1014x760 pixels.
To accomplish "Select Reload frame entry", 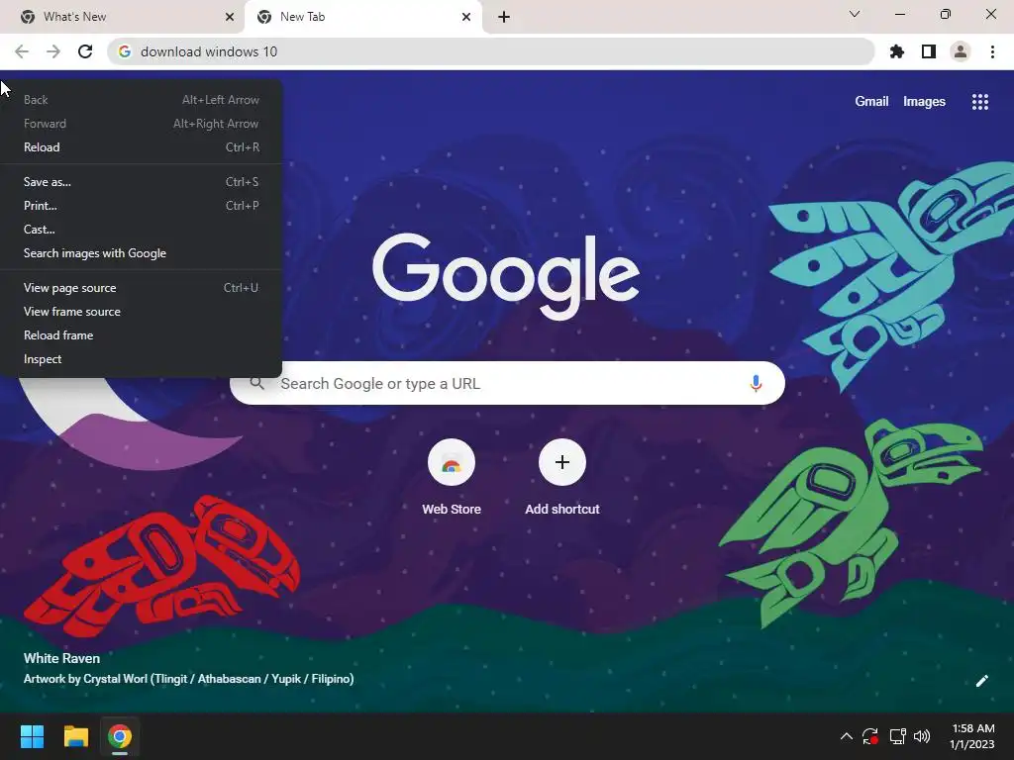I will [x=141, y=335].
